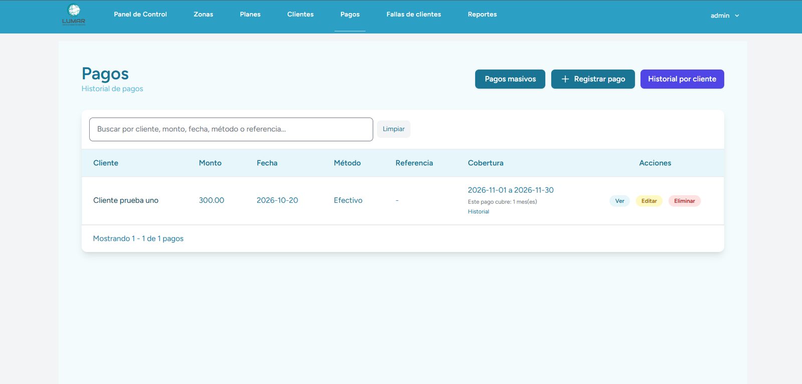Go to Panel de Control
The image size is (802, 384).
coord(140,15)
